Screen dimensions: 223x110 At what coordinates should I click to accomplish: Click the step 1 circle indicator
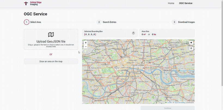pyautogui.click(x=26, y=22)
